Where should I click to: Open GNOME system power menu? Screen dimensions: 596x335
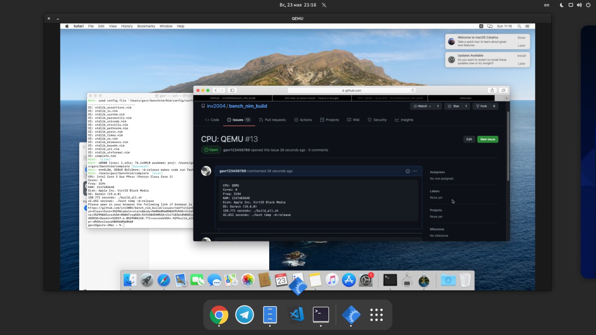pyautogui.click(x=588, y=5)
